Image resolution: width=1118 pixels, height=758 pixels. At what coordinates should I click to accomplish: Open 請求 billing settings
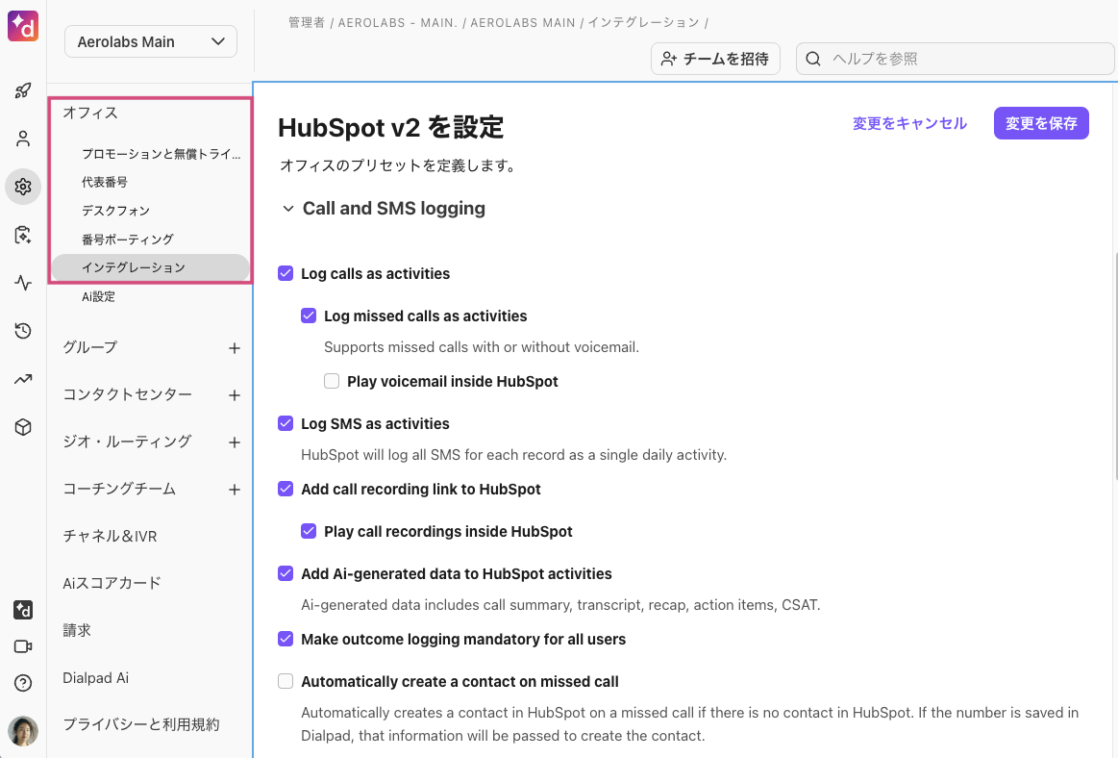(x=77, y=630)
